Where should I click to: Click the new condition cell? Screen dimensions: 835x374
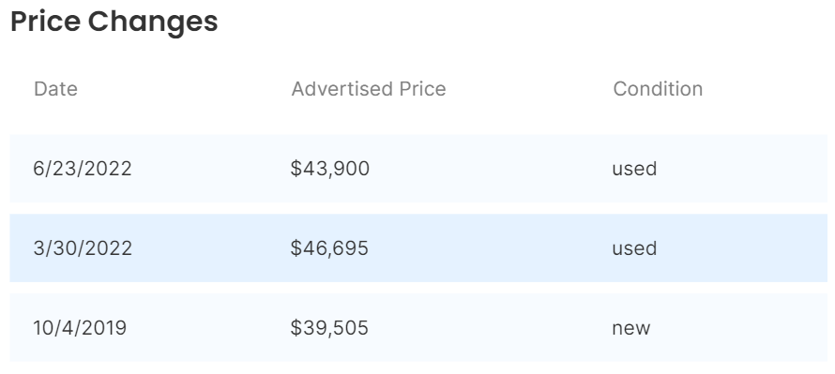(631, 328)
